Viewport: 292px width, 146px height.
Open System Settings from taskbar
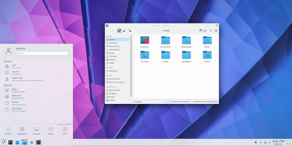(x=10, y=142)
